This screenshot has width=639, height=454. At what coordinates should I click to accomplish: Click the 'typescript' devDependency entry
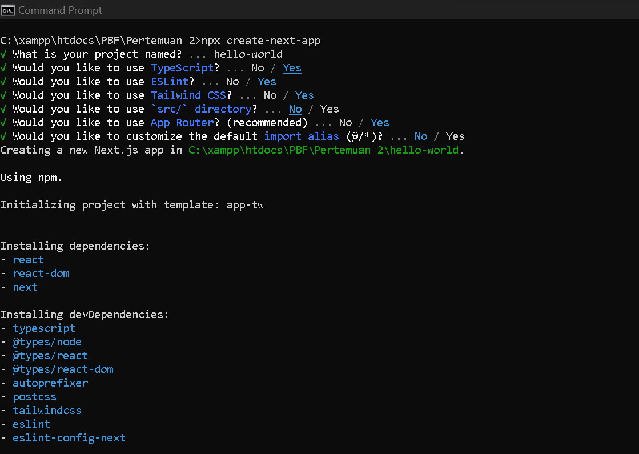(44, 328)
